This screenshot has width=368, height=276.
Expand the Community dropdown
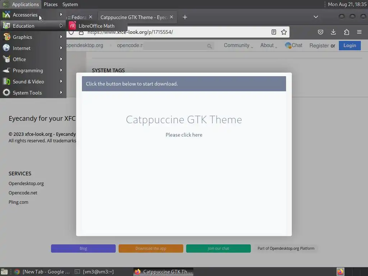(238, 45)
